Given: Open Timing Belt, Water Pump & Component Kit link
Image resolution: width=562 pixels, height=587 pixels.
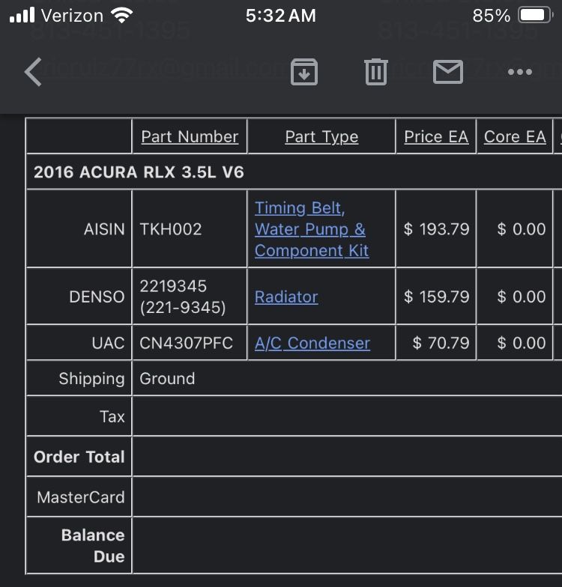Looking at the screenshot, I should 312,229.
